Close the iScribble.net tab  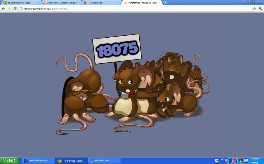coord(119,3)
